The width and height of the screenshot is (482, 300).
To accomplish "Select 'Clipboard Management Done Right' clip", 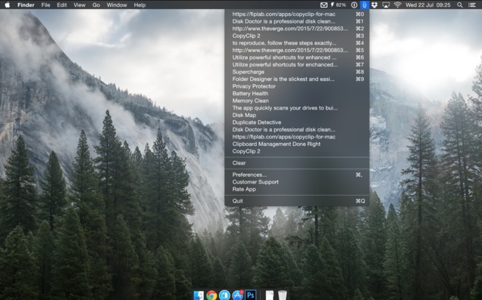I will pyautogui.click(x=297, y=144).
